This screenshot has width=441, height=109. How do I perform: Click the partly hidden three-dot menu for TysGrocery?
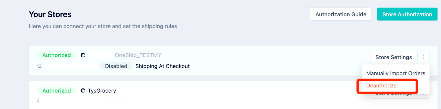pos(423,95)
